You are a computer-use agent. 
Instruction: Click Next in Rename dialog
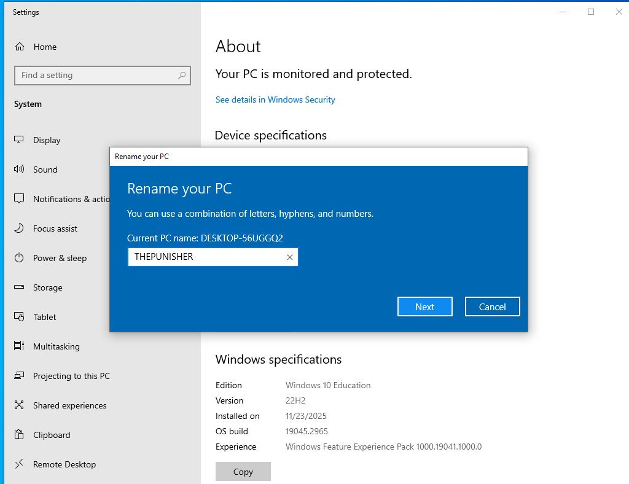pos(425,306)
